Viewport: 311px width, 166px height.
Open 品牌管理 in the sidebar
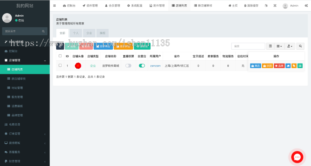[x=25, y=115]
